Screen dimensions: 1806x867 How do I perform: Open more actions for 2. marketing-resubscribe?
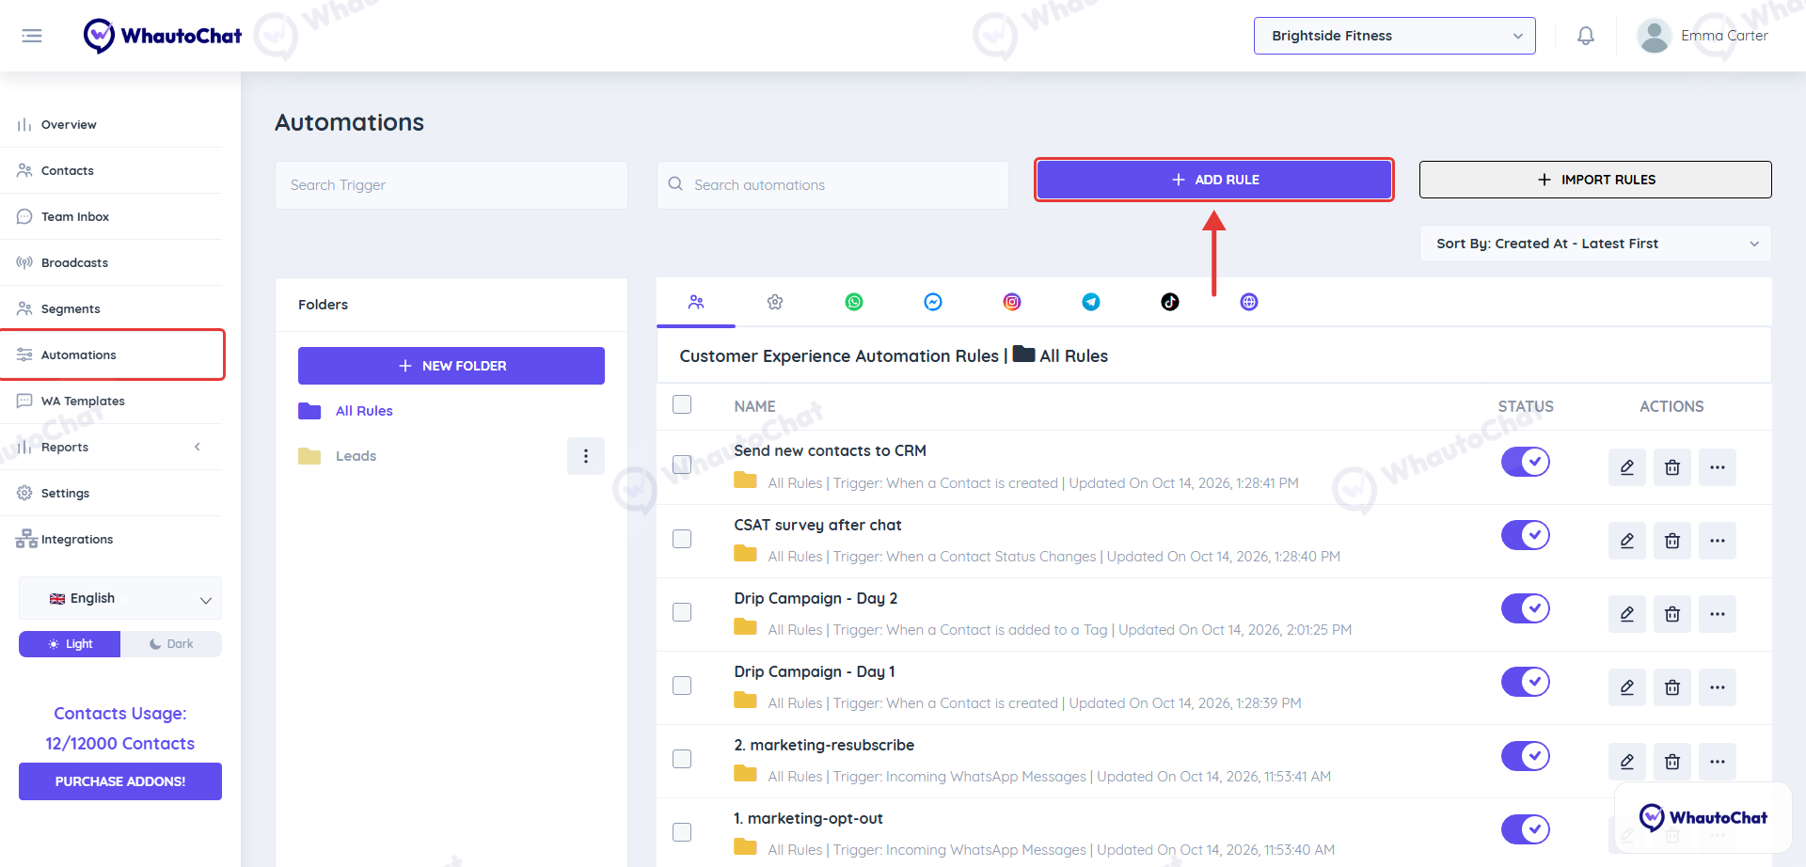pos(1718,762)
